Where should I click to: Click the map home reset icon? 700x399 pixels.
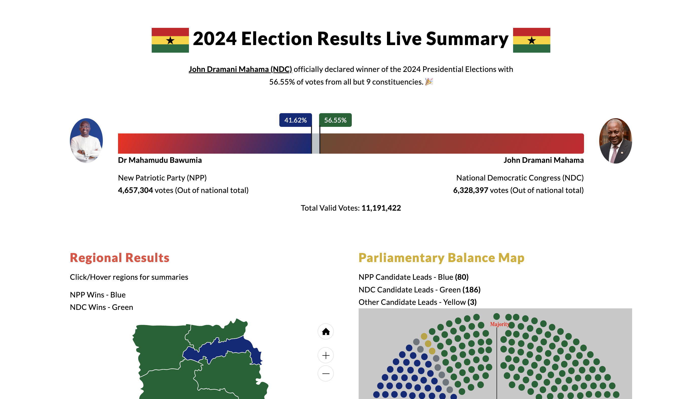coord(325,332)
